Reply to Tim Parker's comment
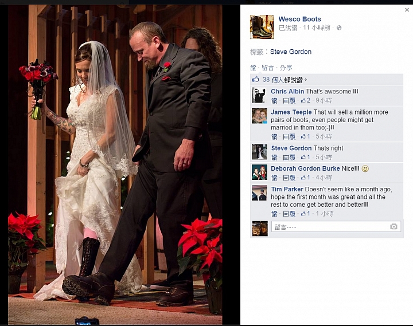 tap(289, 214)
